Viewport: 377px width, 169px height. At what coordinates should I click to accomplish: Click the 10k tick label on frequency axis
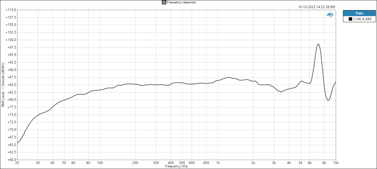[336, 163]
